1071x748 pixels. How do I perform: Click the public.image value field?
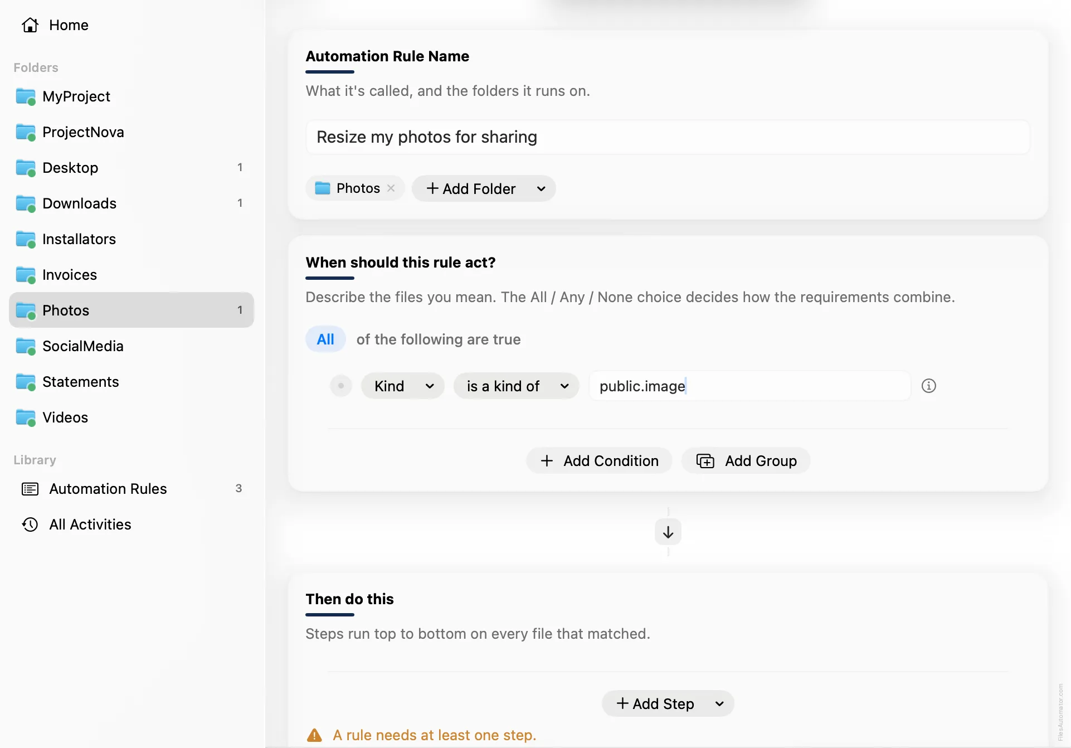click(749, 386)
